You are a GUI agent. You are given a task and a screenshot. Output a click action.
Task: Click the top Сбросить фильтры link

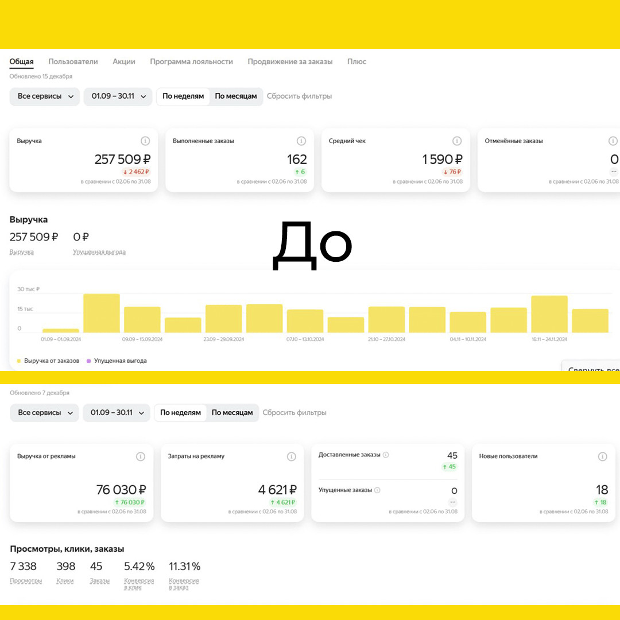click(299, 96)
